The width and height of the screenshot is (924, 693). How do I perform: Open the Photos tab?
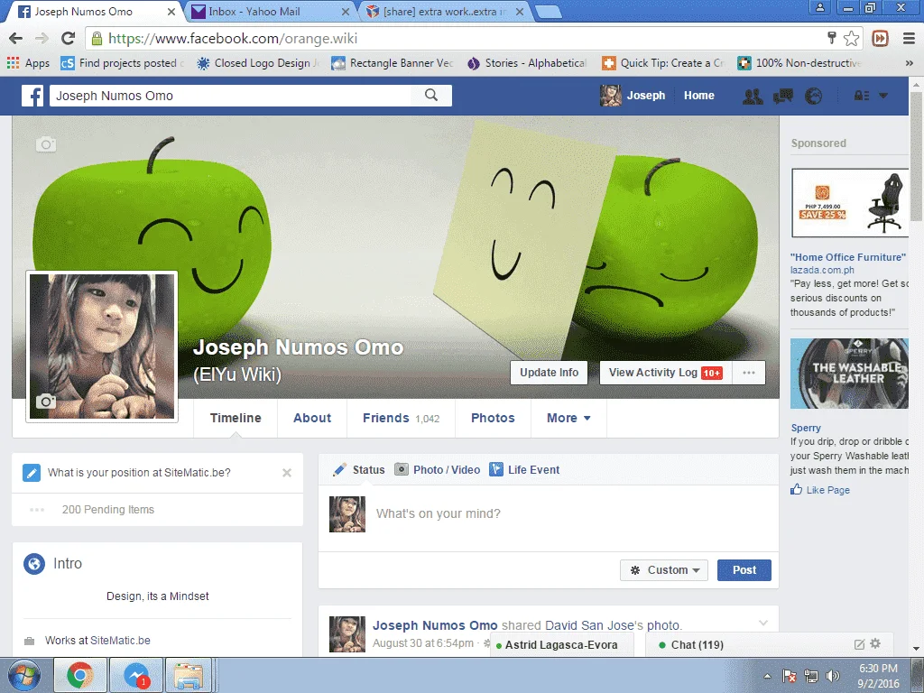pyautogui.click(x=493, y=418)
